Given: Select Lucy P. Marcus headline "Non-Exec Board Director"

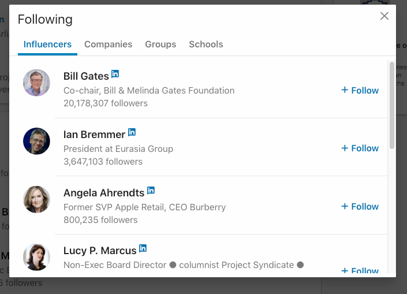Looking at the screenshot, I should [x=115, y=265].
